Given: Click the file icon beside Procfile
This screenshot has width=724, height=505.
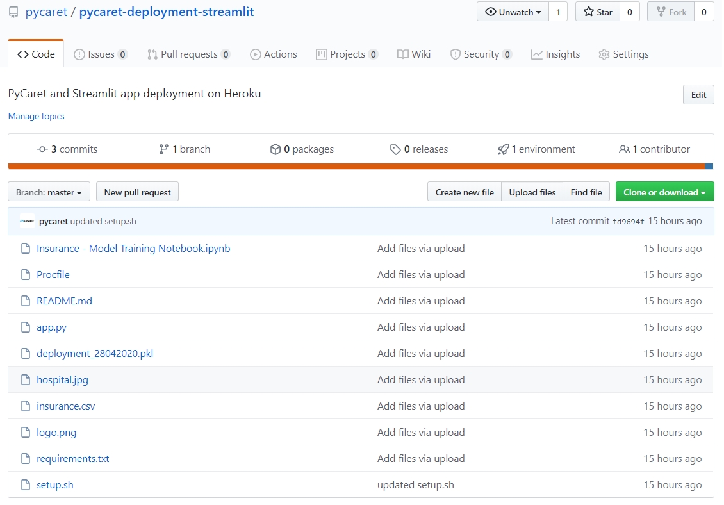Looking at the screenshot, I should click(x=26, y=275).
